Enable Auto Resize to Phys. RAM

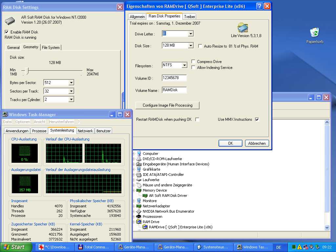click(x=200, y=46)
